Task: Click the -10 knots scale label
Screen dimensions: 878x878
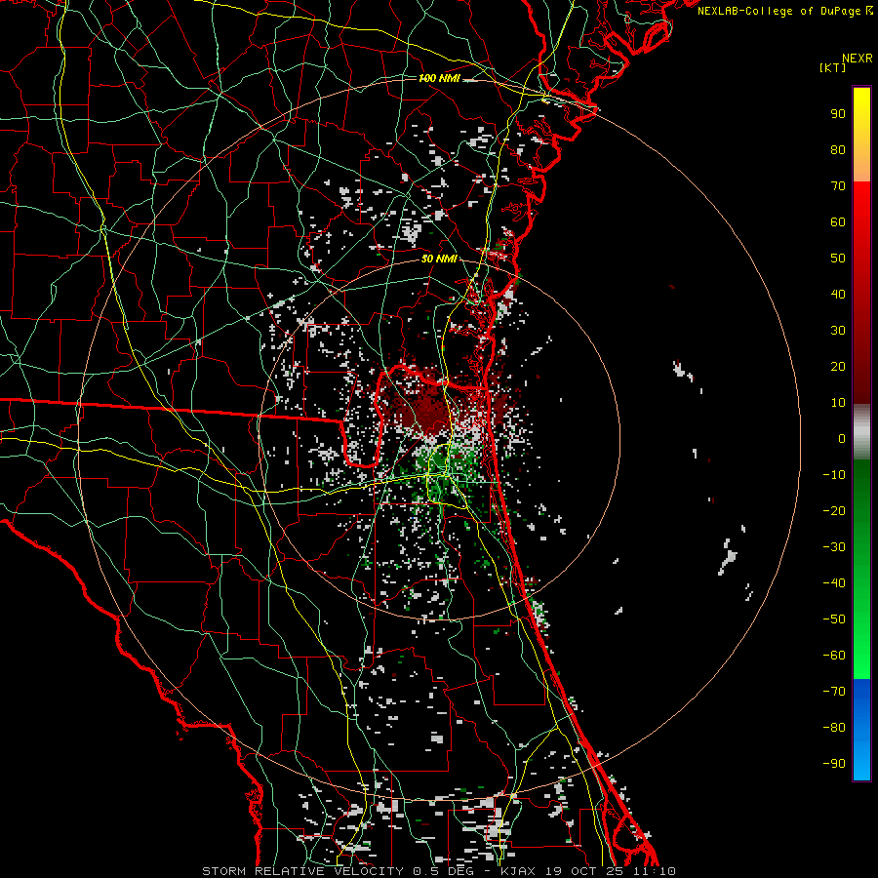Action: (834, 475)
